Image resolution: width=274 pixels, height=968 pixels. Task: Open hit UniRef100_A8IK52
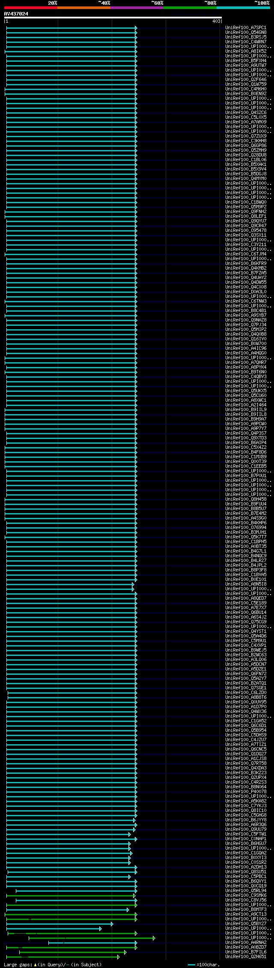coord(246,51)
